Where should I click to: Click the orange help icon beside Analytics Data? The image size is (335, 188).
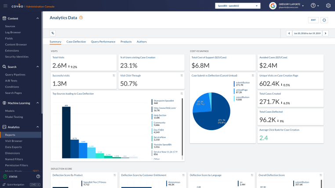pos(81,18)
